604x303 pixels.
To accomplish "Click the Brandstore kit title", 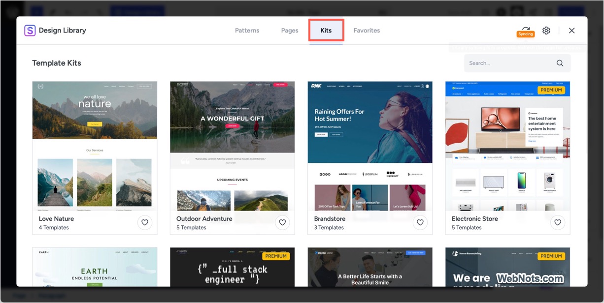I will coord(330,218).
